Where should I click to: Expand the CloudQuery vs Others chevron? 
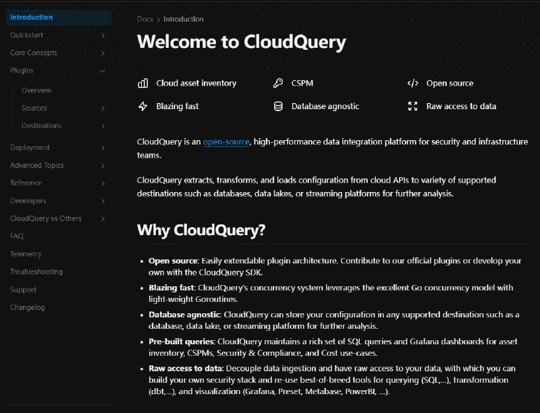click(103, 218)
